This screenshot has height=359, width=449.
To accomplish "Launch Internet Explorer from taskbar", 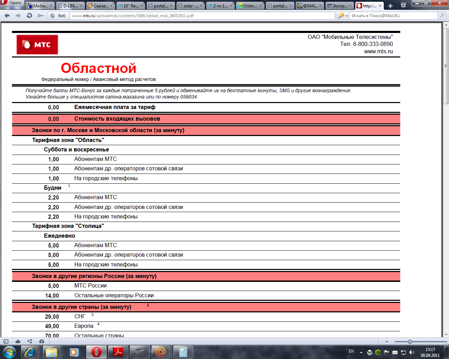I will (30, 352).
